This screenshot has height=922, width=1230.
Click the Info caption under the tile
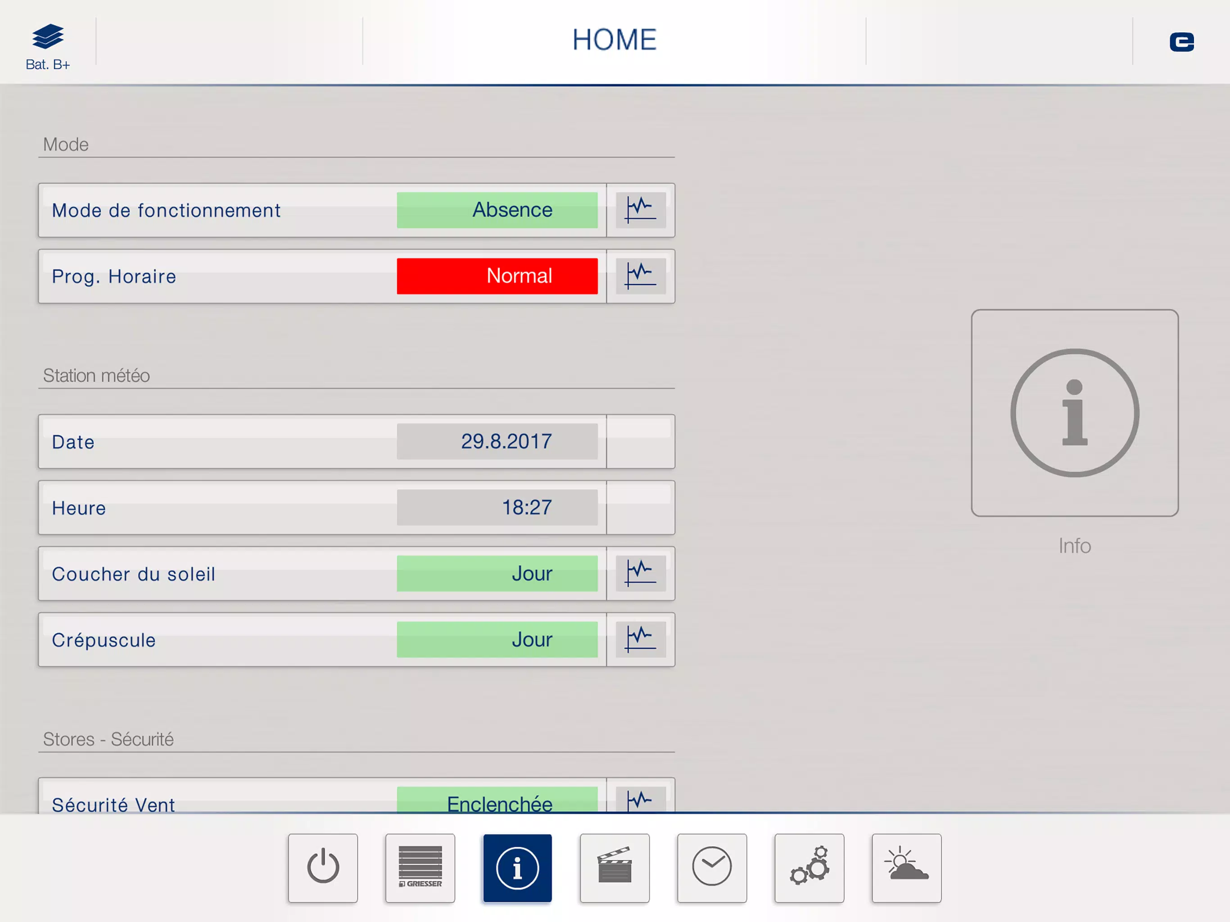[1074, 546]
